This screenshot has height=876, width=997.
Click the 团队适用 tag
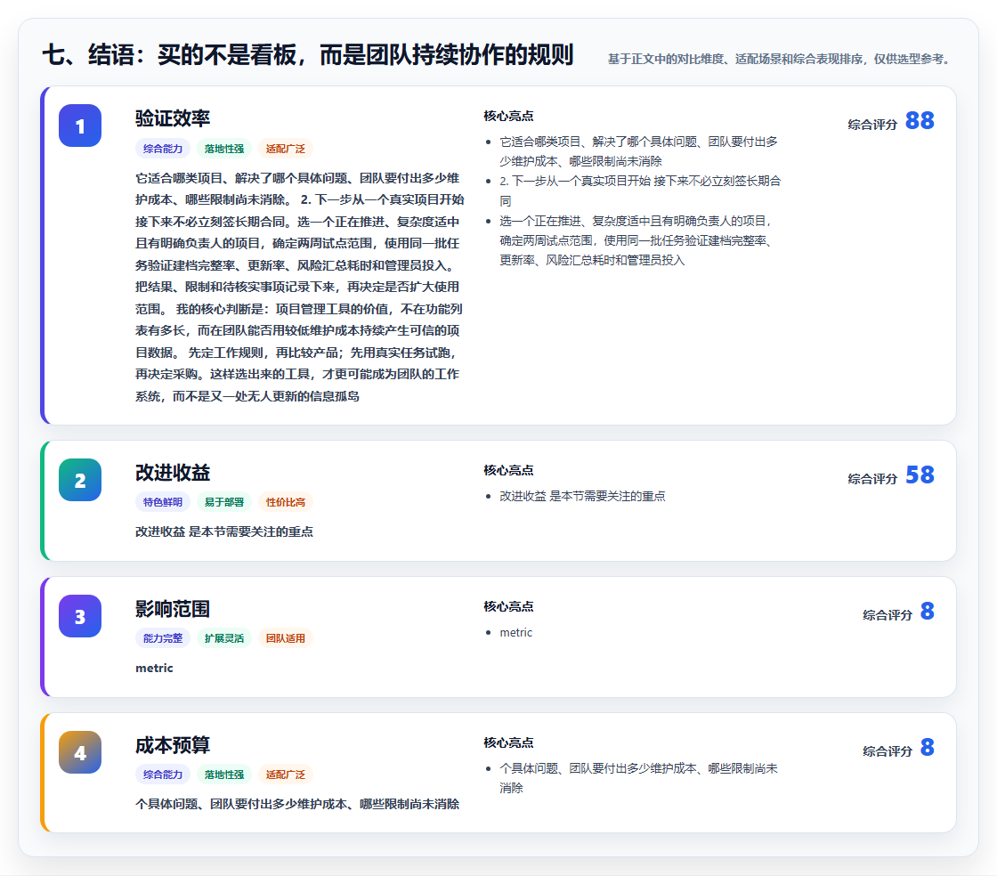point(286,638)
